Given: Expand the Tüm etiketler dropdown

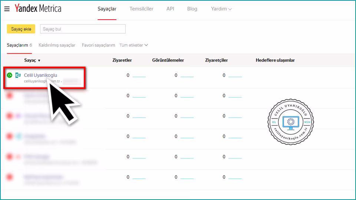Looking at the screenshot, I should [x=134, y=45].
